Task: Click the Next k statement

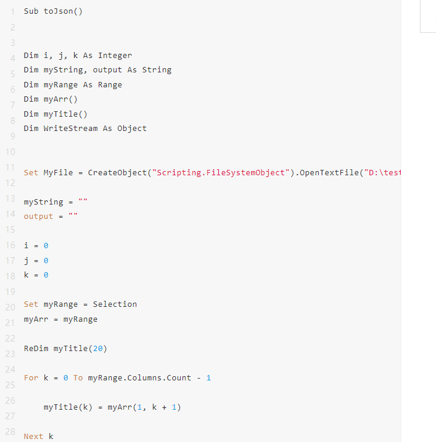Action: (x=38, y=437)
